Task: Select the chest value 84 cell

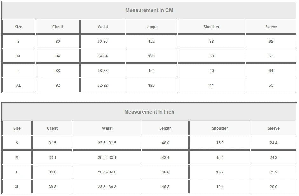Action: point(58,56)
